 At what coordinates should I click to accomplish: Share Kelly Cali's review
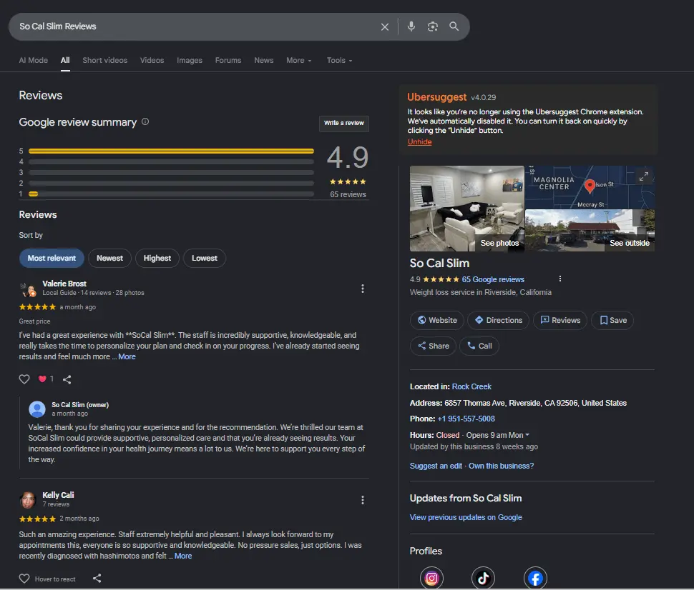point(97,578)
